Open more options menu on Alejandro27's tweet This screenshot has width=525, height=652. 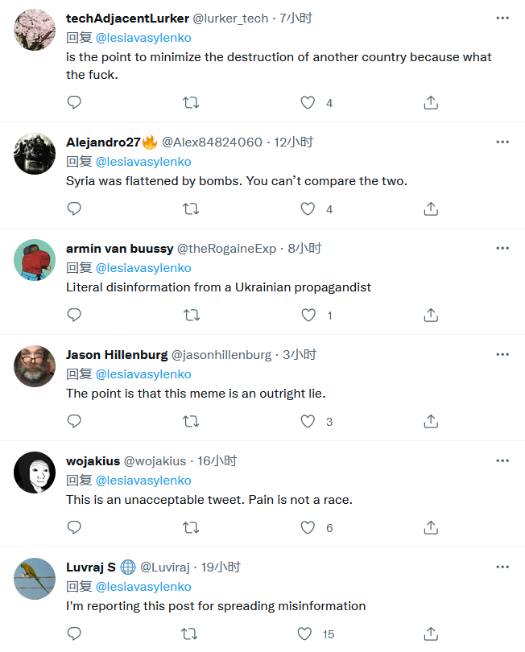pyautogui.click(x=502, y=142)
